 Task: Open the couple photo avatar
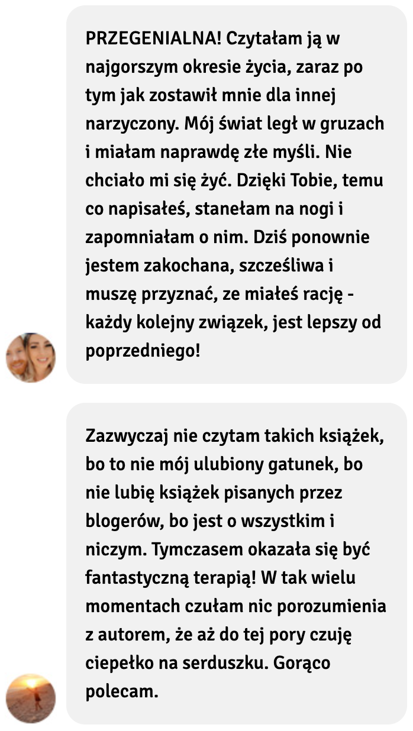[31, 357]
